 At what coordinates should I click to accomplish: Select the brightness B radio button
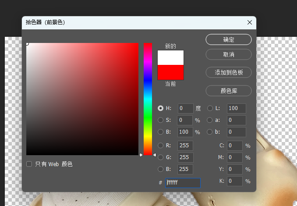coord(160,132)
